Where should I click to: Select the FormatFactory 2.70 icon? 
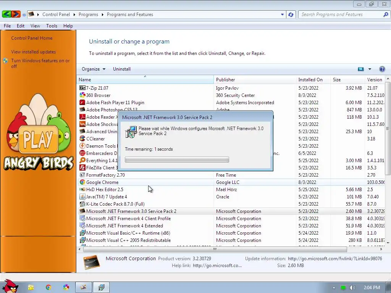(x=82, y=175)
